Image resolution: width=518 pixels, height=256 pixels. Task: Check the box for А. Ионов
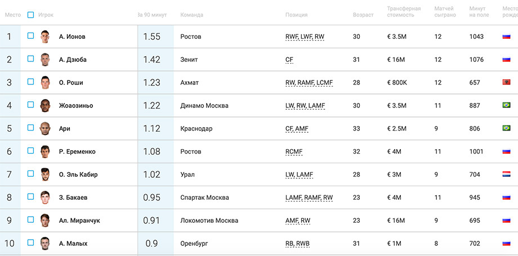click(30, 35)
